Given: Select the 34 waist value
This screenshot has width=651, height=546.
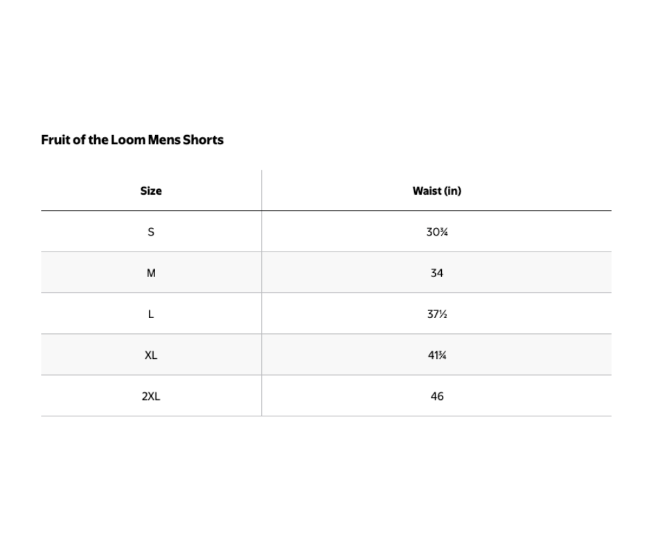Looking at the screenshot, I should click(x=437, y=272).
